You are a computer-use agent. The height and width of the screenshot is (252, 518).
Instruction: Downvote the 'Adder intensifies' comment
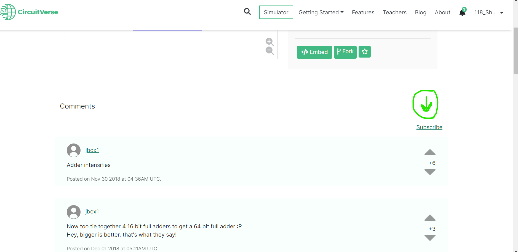[x=430, y=172]
